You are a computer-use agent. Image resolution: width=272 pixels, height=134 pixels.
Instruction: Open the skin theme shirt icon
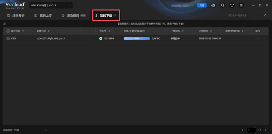[x=232, y=5]
